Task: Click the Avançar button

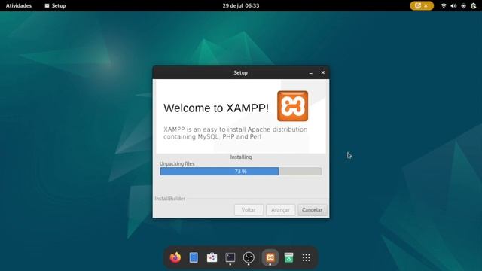Action: (280, 210)
